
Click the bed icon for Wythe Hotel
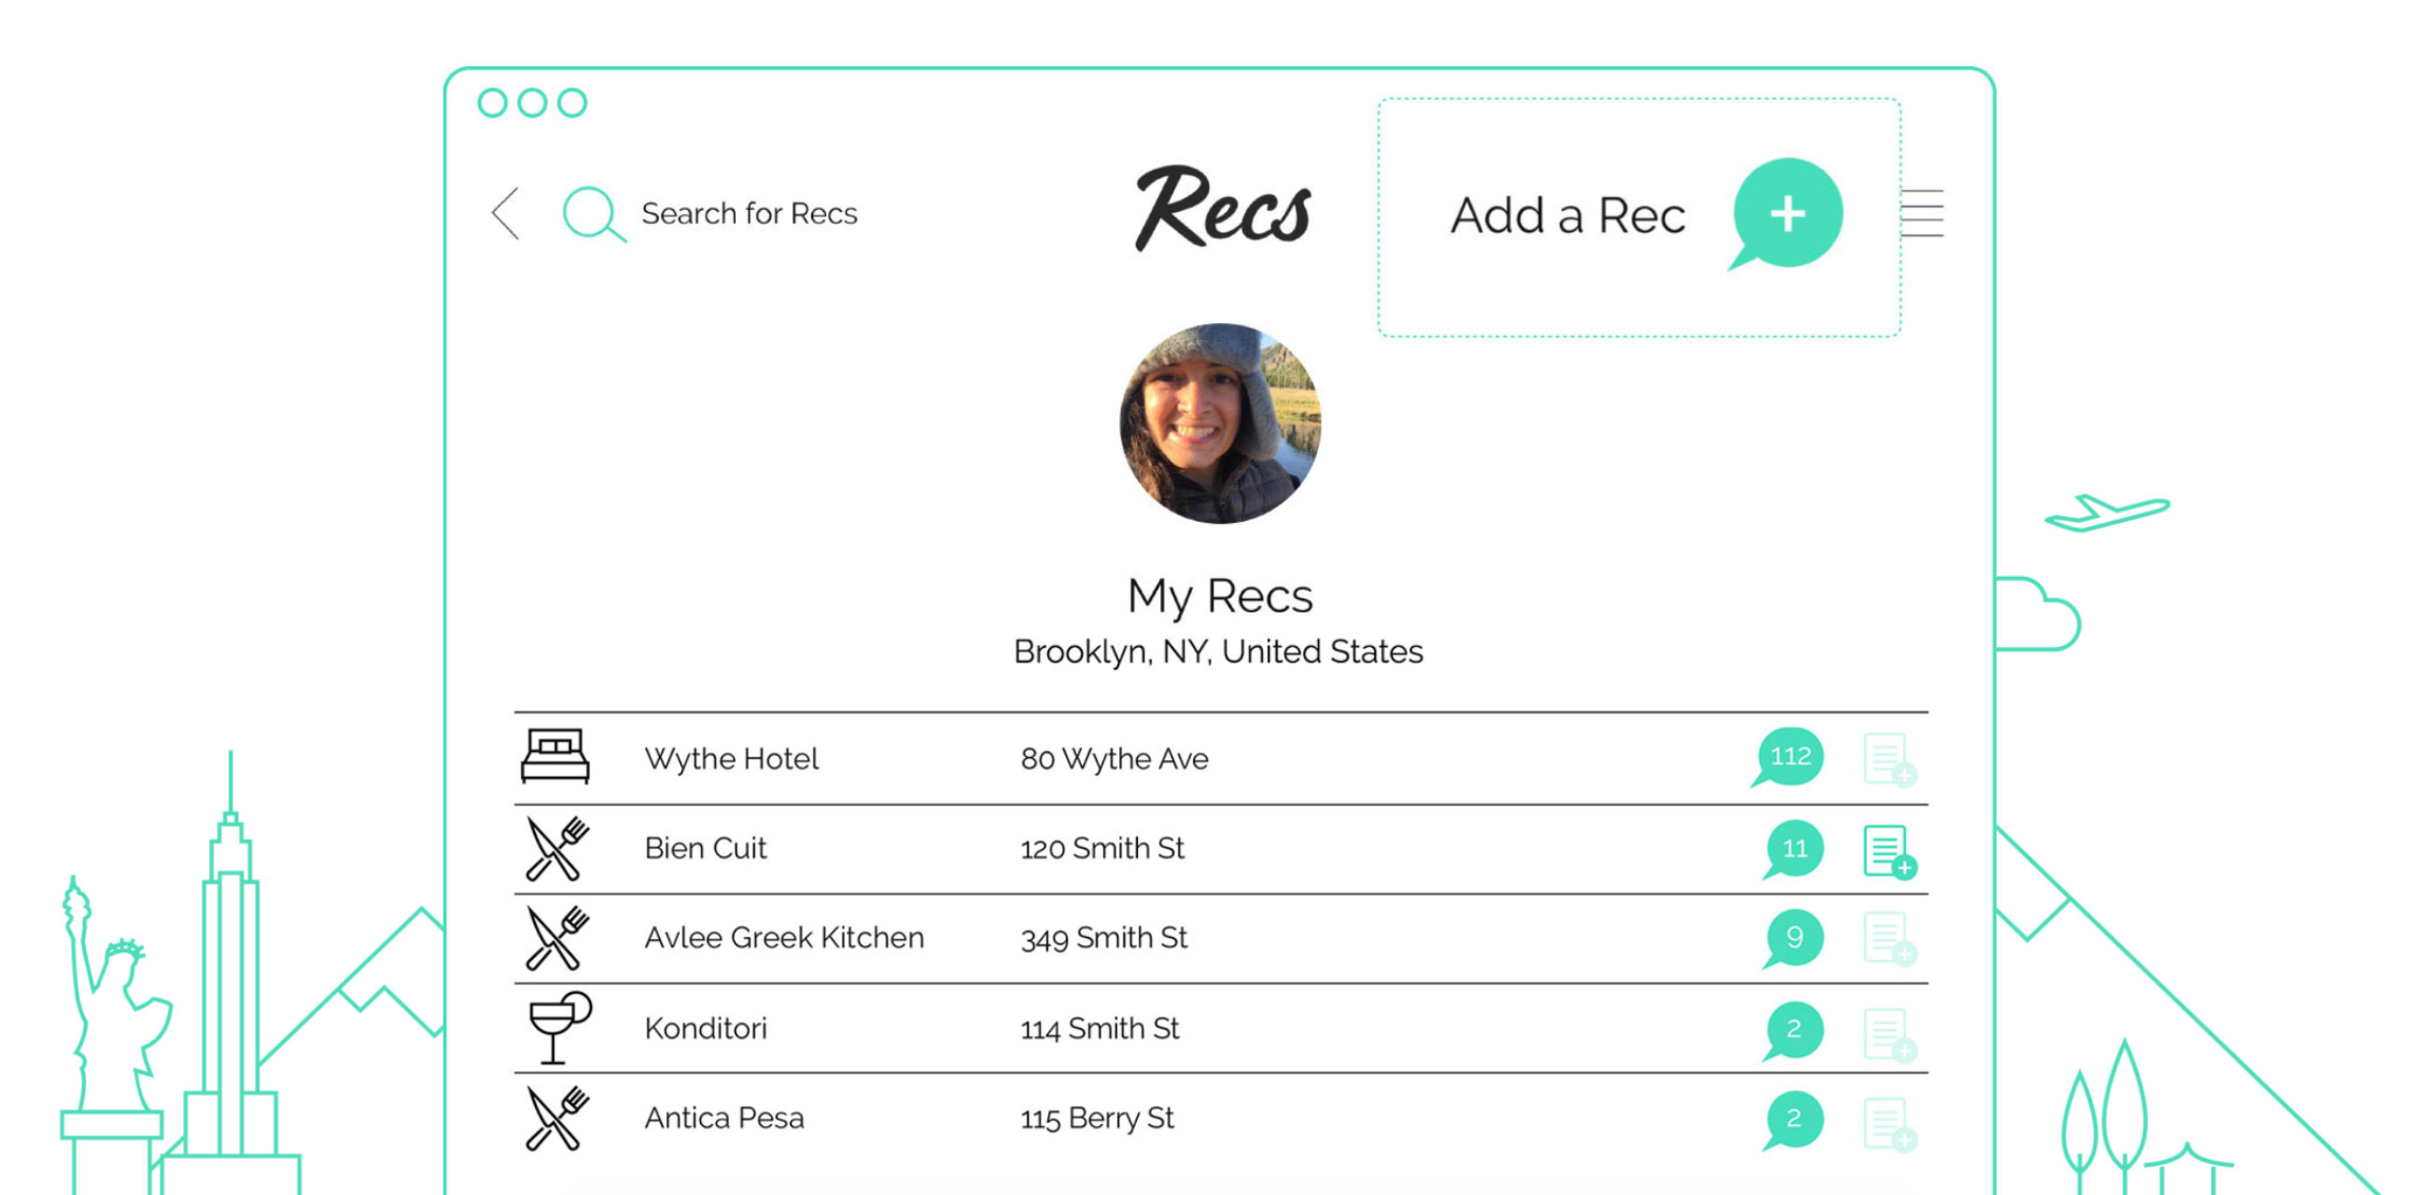coord(554,757)
